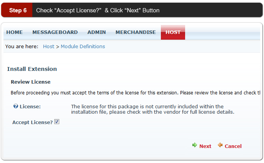The image size is (264, 163).
Task: Select the highlighted HOST tab
Action: [x=173, y=32]
